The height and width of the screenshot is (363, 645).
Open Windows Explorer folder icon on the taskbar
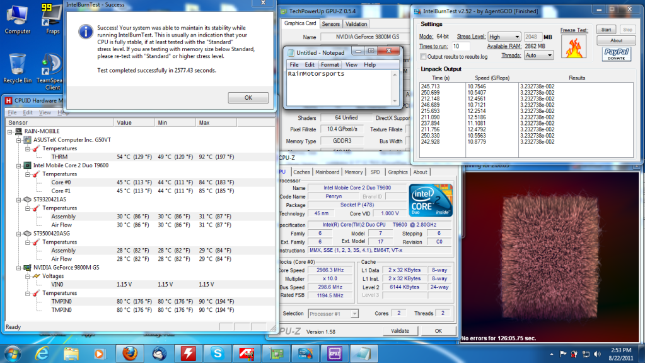click(x=71, y=354)
